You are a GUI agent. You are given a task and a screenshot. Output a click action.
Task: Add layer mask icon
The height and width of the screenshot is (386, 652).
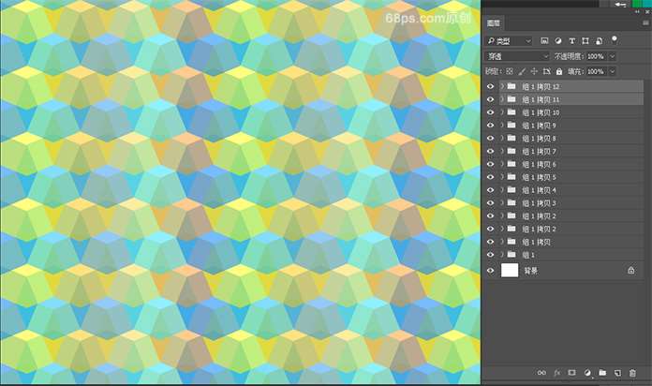[x=572, y=373]
